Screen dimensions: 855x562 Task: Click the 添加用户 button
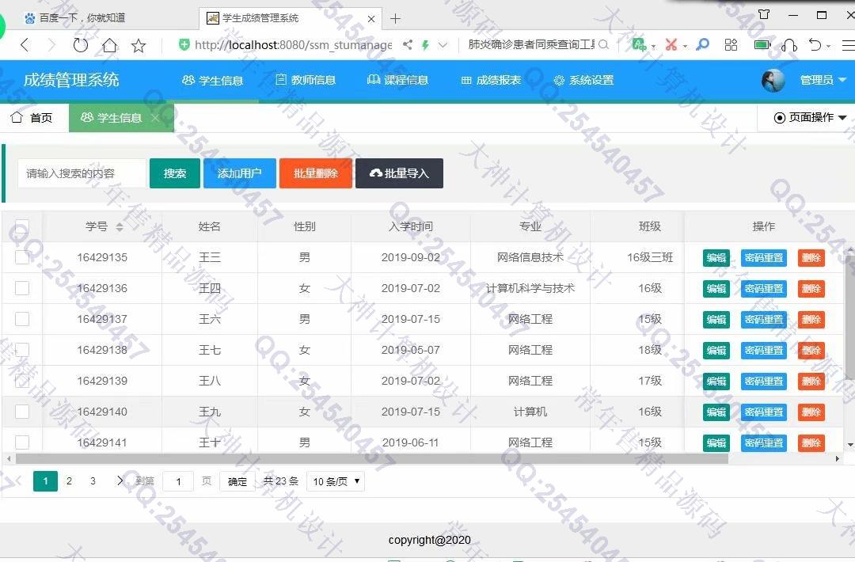point(239,173)
